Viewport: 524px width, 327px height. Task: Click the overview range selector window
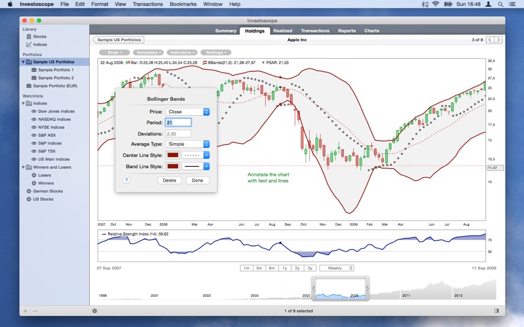341,288
